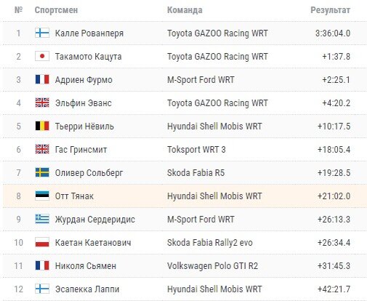Image resolution: width=367 pixels, height=301 pixels.
Task: Click the British flag beside Гас Гринсмит
Action: click(42, 149)
